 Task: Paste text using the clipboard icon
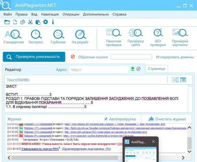38,22
